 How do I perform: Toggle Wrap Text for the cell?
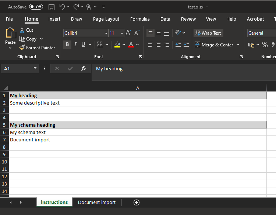(208, 33)
